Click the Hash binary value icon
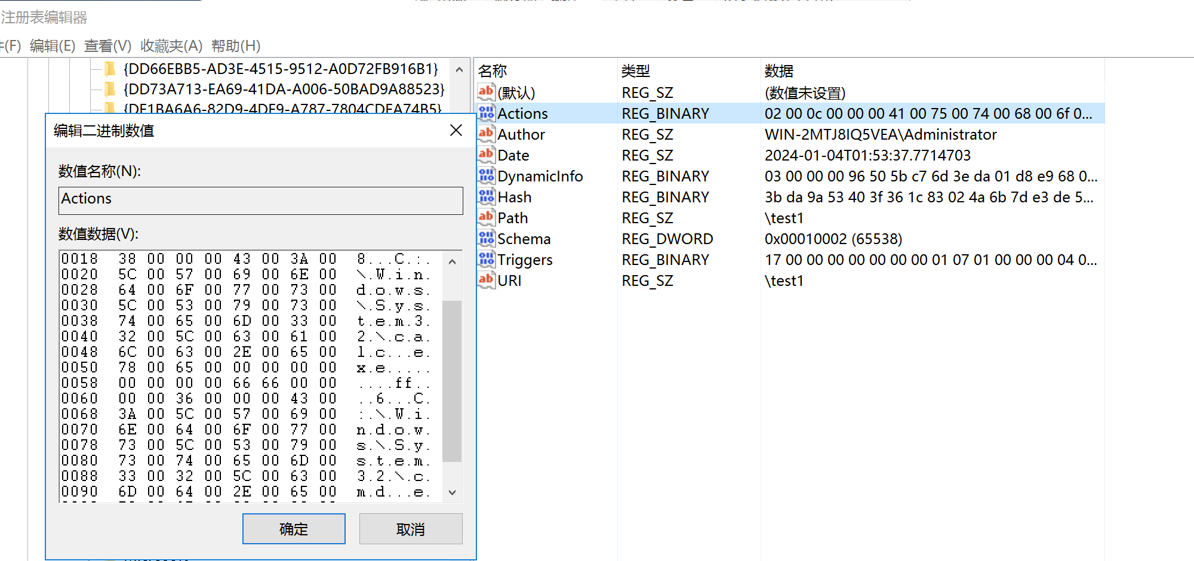The height and width of the screenshot is (561, 1194). click(487, 196)
